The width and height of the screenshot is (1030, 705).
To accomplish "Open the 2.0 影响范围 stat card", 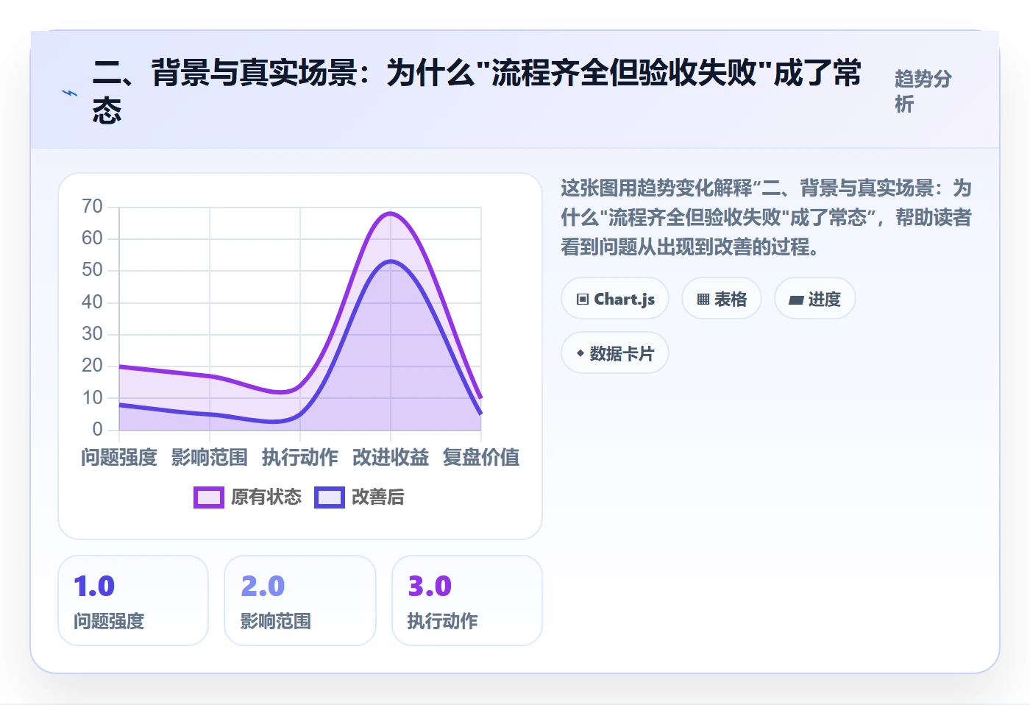I will click(x=300, y=601).
